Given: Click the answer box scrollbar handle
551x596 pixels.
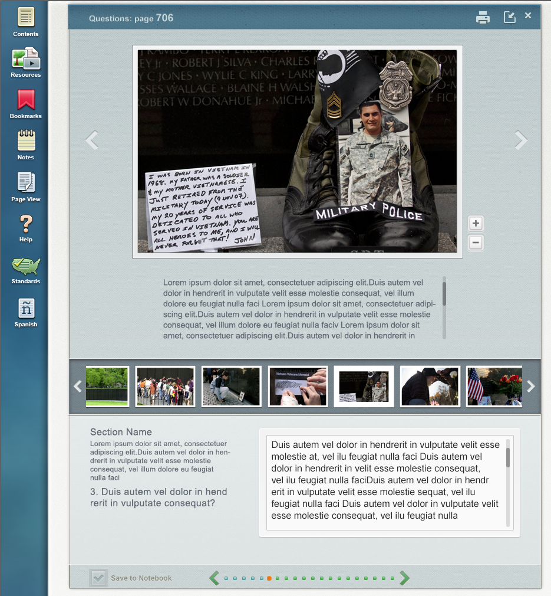Looking at the screenshot, I should click(x=508, y=457).
